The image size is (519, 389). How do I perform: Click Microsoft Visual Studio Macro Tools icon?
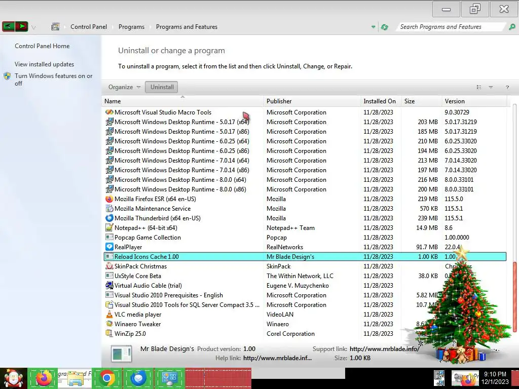tap(109, 112)
